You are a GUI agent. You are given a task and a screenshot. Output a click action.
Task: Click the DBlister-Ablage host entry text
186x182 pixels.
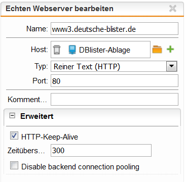(x=104, y=50)
